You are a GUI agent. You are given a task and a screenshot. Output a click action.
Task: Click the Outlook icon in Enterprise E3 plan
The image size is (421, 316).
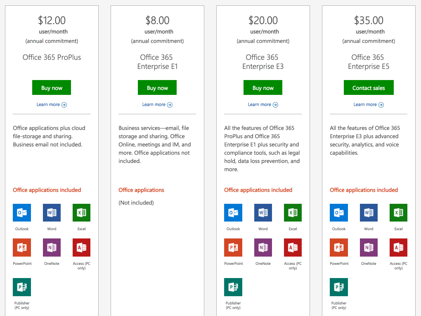233,212
